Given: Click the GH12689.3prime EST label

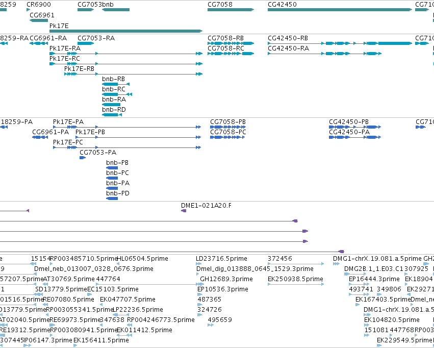Looking at the screenshot, I should point(226,279).
